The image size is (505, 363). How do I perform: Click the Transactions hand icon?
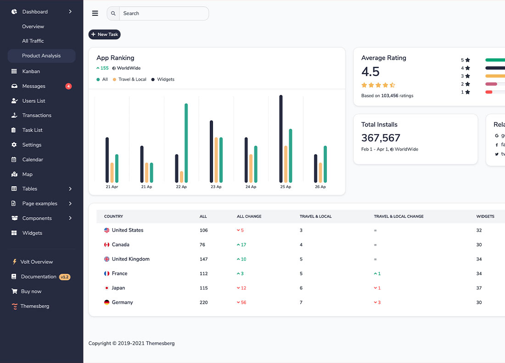click(14, 116)
